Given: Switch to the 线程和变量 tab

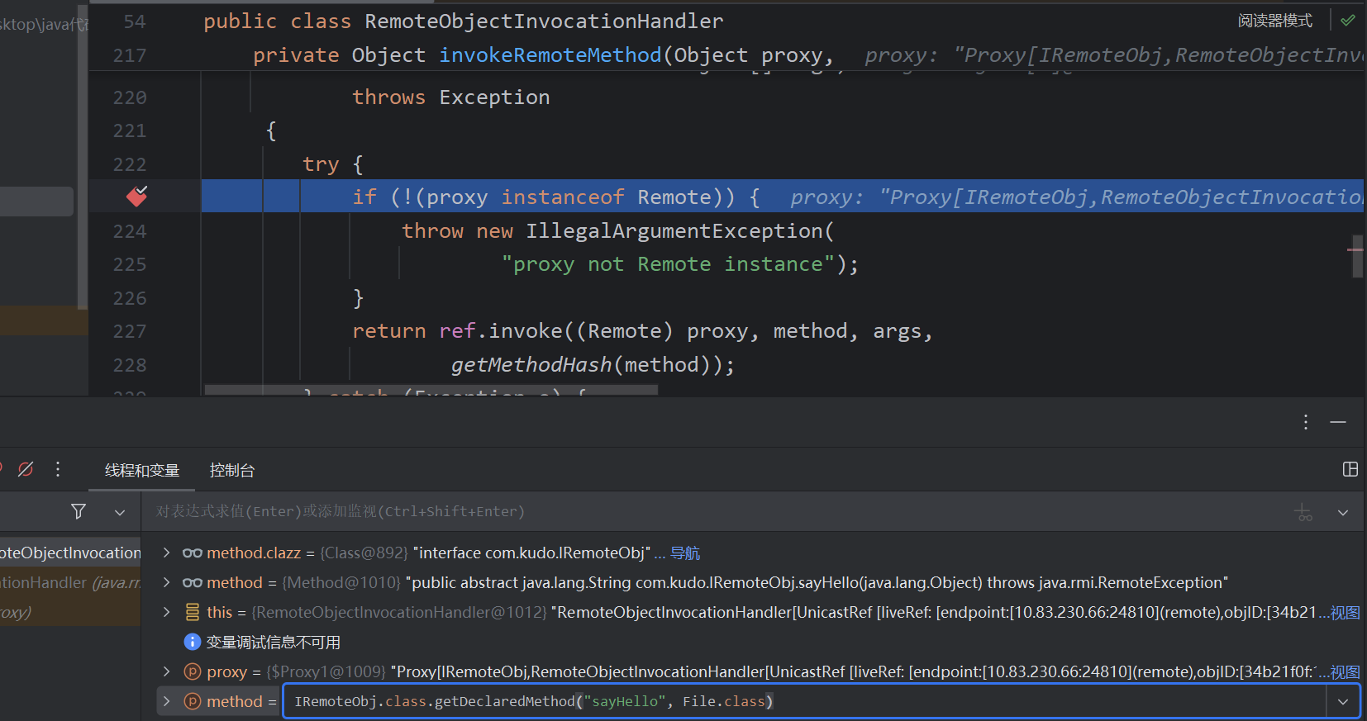Looking at the screenshot, I should click(142, 470).
